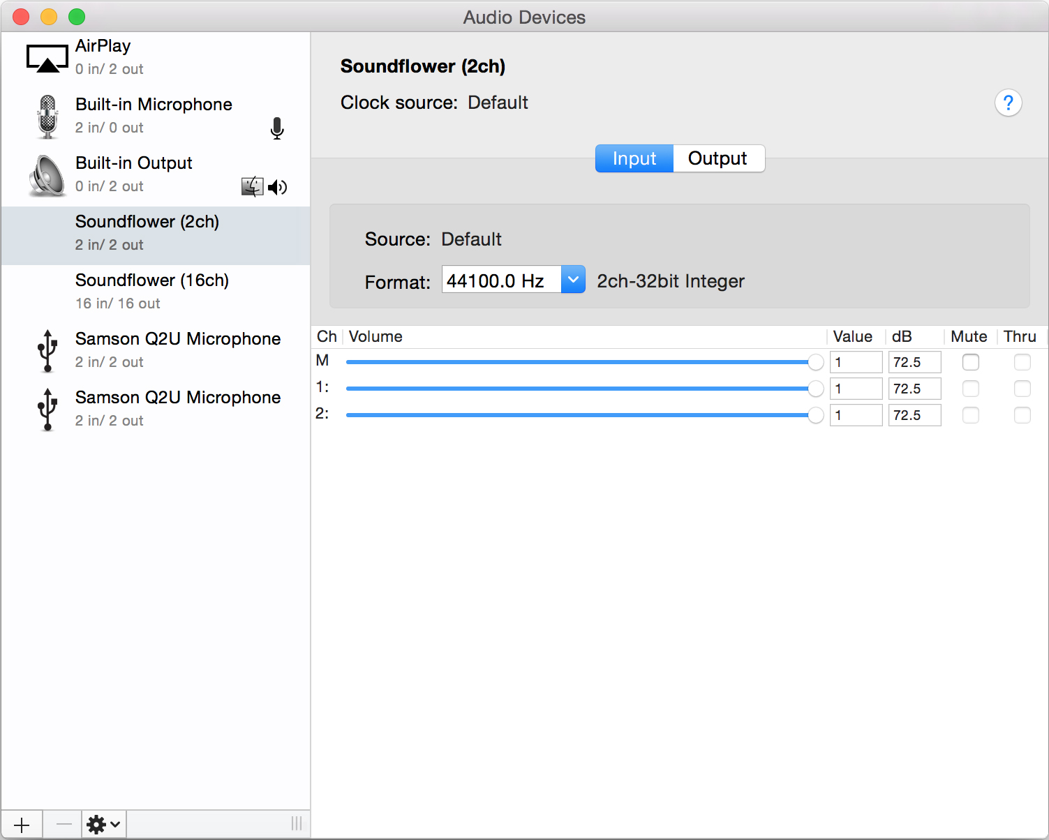Click the channel 1 dB value field

click(914, 389)
